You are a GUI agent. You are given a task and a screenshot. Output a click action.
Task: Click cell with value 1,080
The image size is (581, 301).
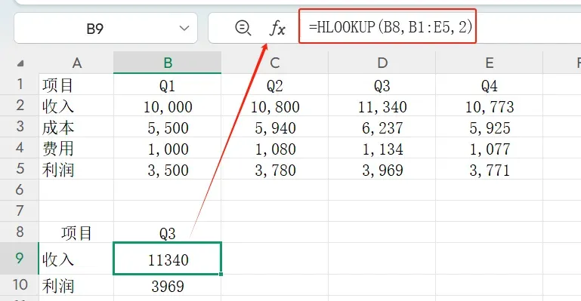coord(274,148)
